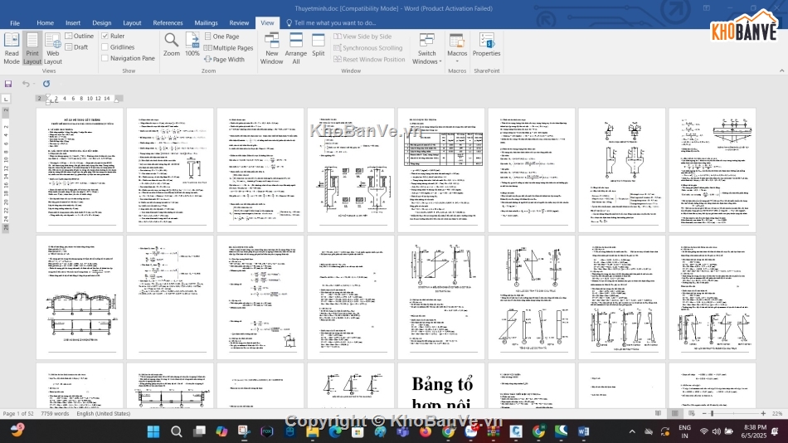
Task: Switch to Read Mode view
Action: point(12,48)
